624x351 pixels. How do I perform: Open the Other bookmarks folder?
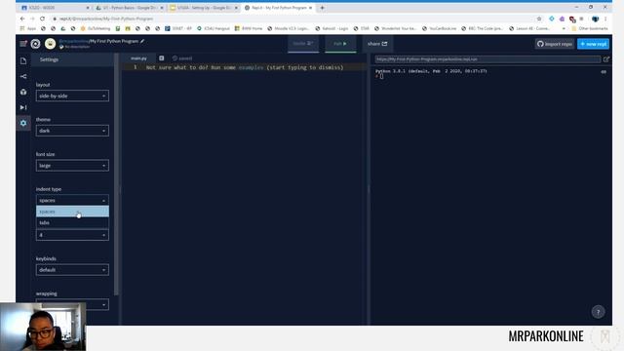[x=590, y=28]
